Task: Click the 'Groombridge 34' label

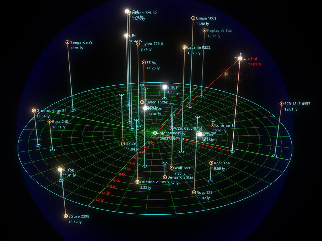Action: [x=51, y=111]
